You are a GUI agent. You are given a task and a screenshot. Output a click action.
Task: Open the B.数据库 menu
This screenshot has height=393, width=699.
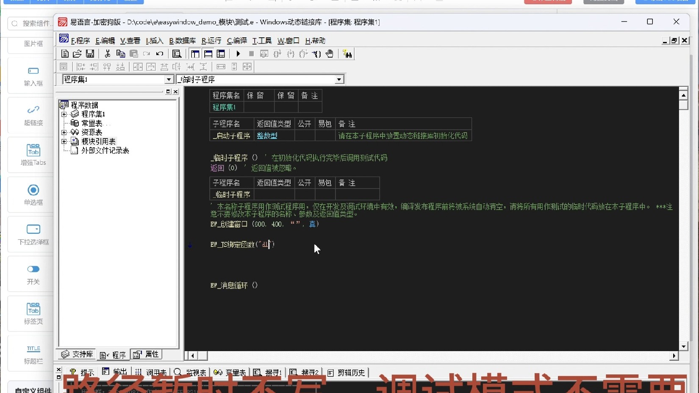tap(182, 41)
